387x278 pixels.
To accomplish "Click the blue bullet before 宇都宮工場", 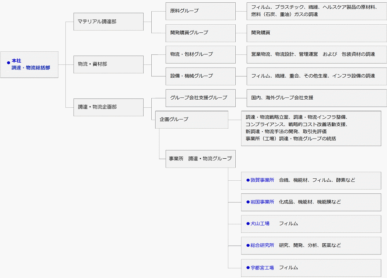I will [248, 268].
